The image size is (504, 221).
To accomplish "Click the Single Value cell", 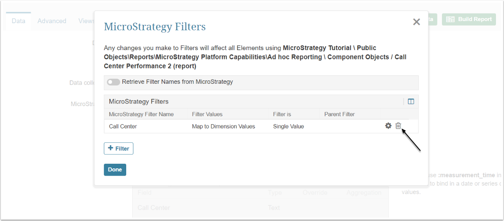I will point(288,126).
